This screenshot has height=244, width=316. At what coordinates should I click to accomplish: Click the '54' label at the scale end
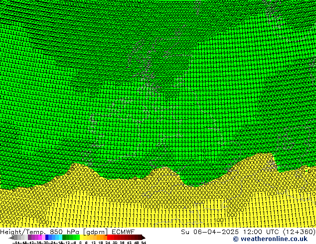[x=144, y=243]
